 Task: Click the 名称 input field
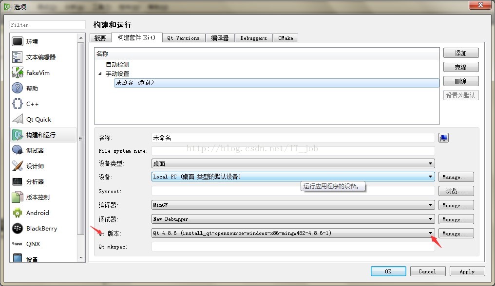tap(293, 138)
